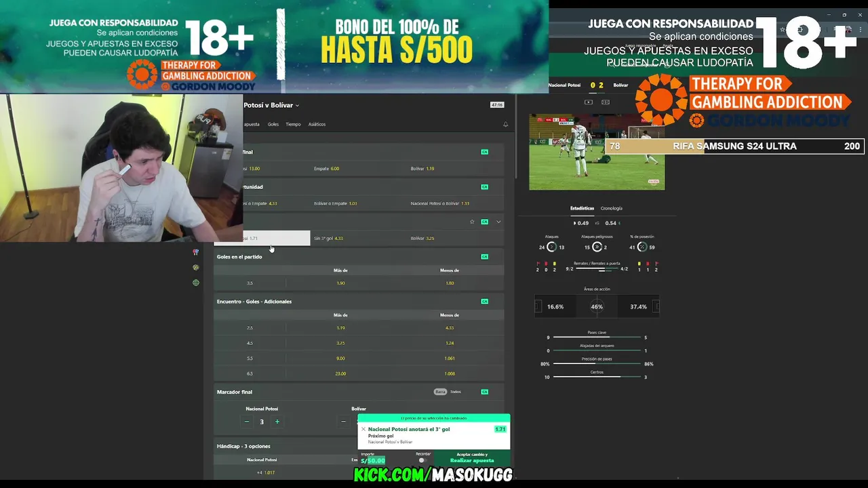Viewport: 868px width, 488px height.
Task: Select the Barra view for Marcador final
Action: (441, 392)
